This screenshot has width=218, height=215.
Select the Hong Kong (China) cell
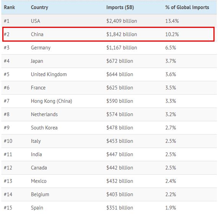52,101
